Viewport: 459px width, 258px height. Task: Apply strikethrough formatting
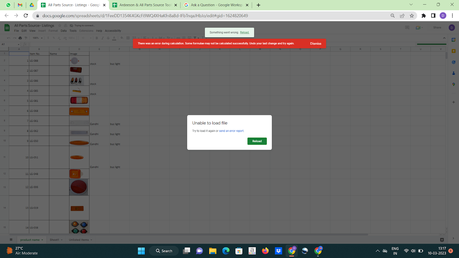pyautogui.click(x=108, y=38)
